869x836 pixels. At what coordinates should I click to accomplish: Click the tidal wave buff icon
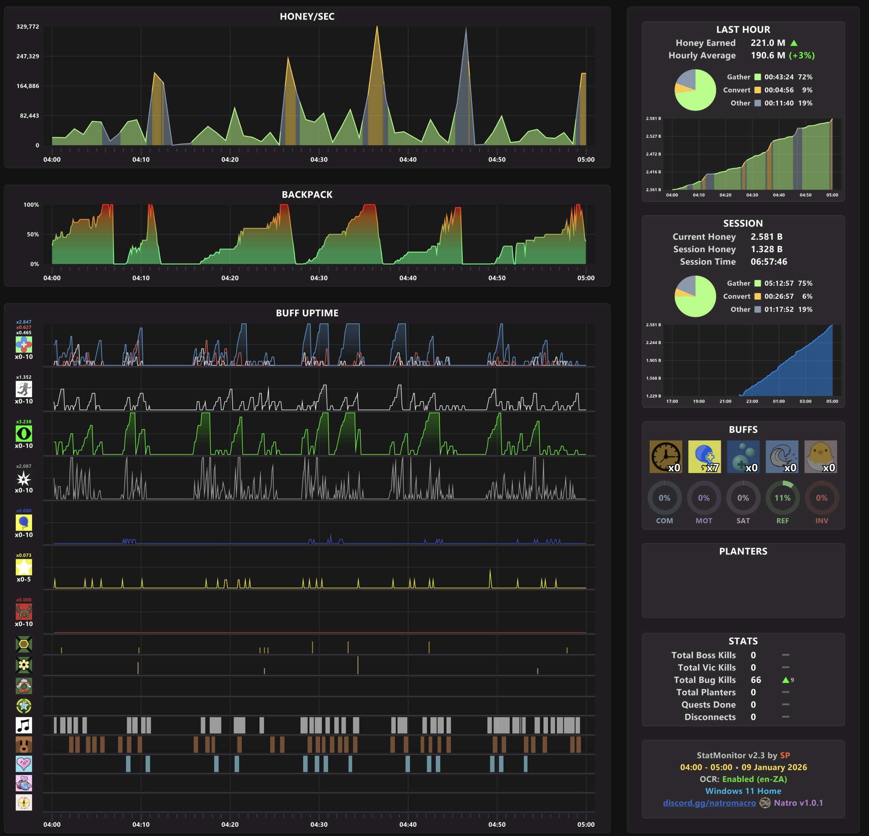(781, 456)
